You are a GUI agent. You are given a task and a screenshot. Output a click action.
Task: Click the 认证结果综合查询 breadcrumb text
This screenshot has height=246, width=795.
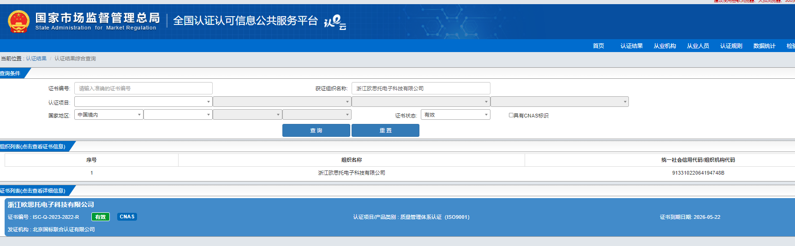coord(75,59)
